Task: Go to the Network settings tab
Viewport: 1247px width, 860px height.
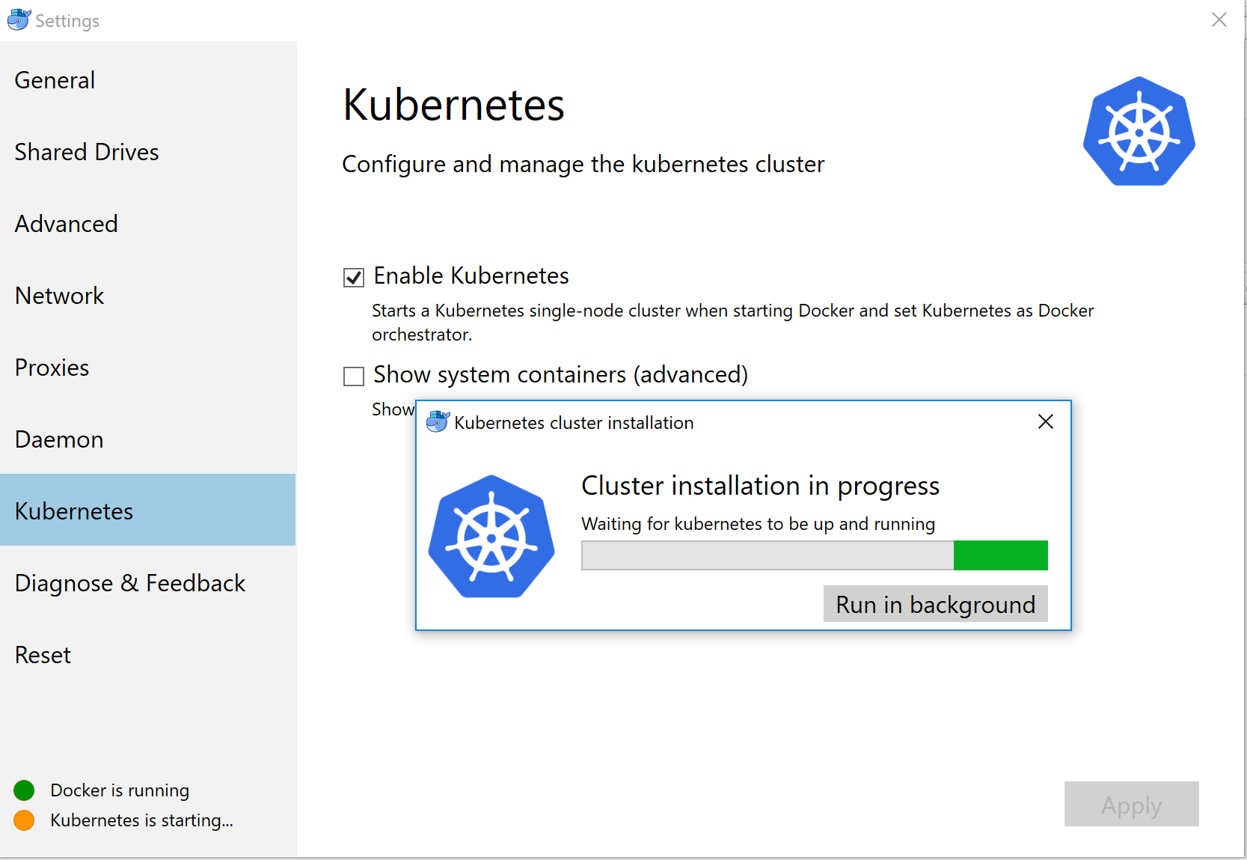Action: point(148,296)
